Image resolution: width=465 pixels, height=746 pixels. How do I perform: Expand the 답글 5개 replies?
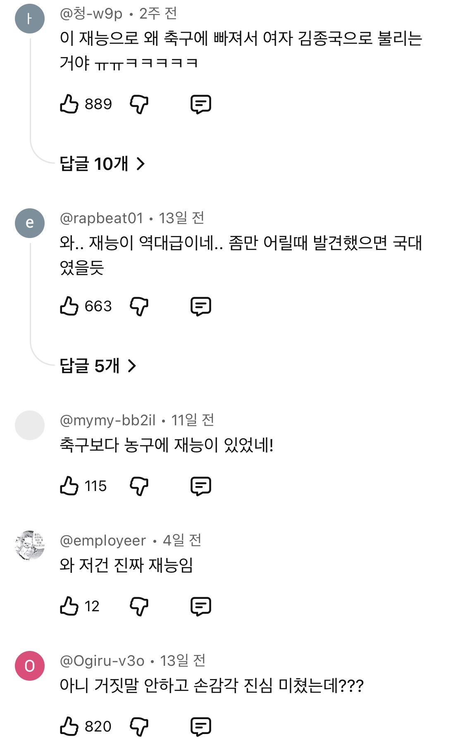pos(98,366)
